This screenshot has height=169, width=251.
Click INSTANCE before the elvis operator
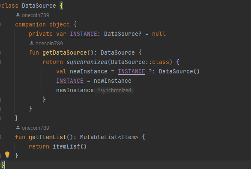[131, 71]
